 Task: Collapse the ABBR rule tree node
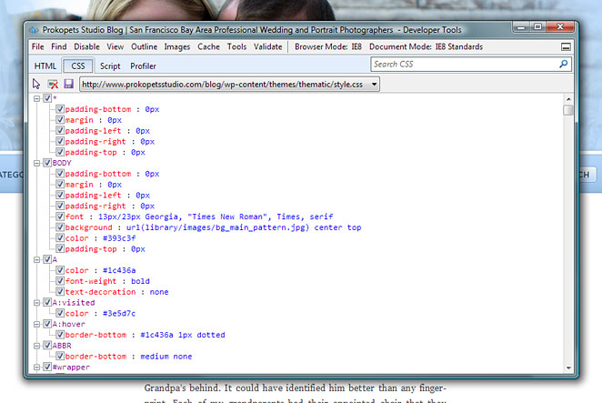coord(37,346)
